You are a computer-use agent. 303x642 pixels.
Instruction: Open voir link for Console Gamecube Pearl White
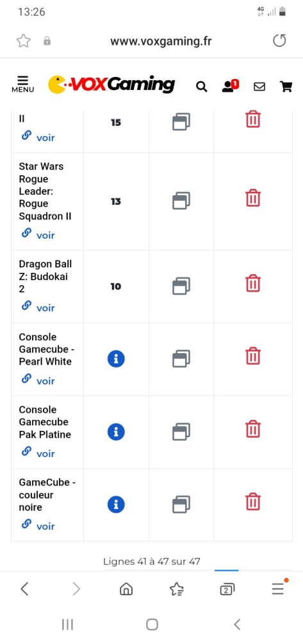(38, 380)
